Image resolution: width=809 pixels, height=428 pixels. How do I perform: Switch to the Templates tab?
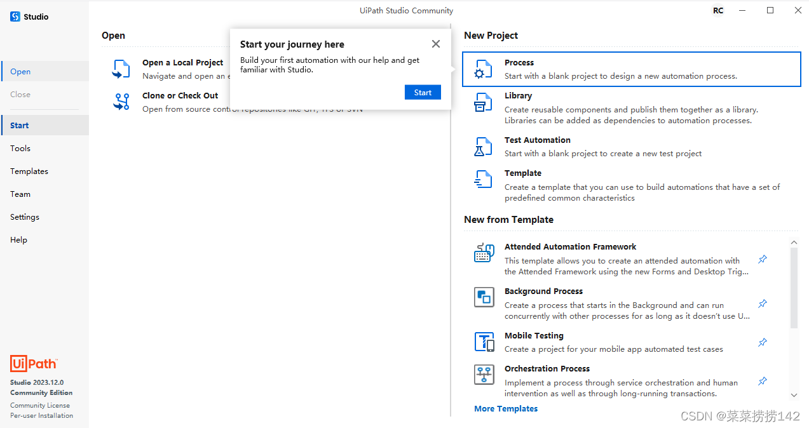coord(29,171)
